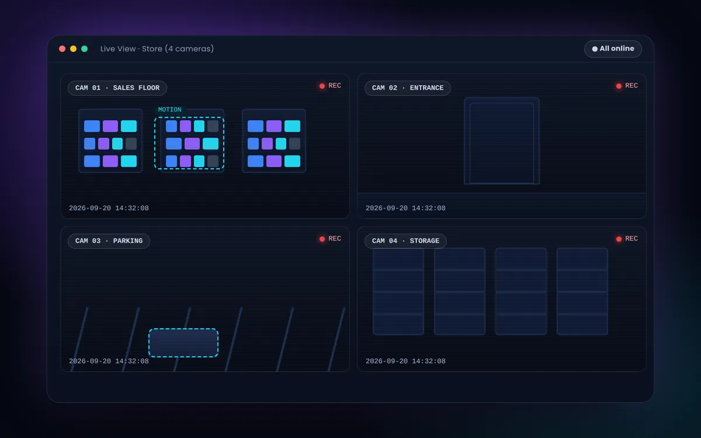Image resolution: width=701 pixels, height=438 pixels.
Task: Click the All online status pill
Action: [x=613, y=49]
